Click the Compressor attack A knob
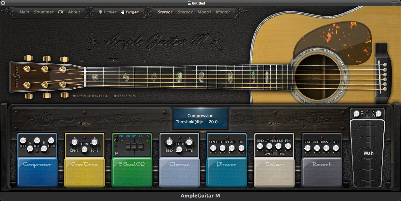This screenshot has width=401, height=201. click(x=30, y=149)
